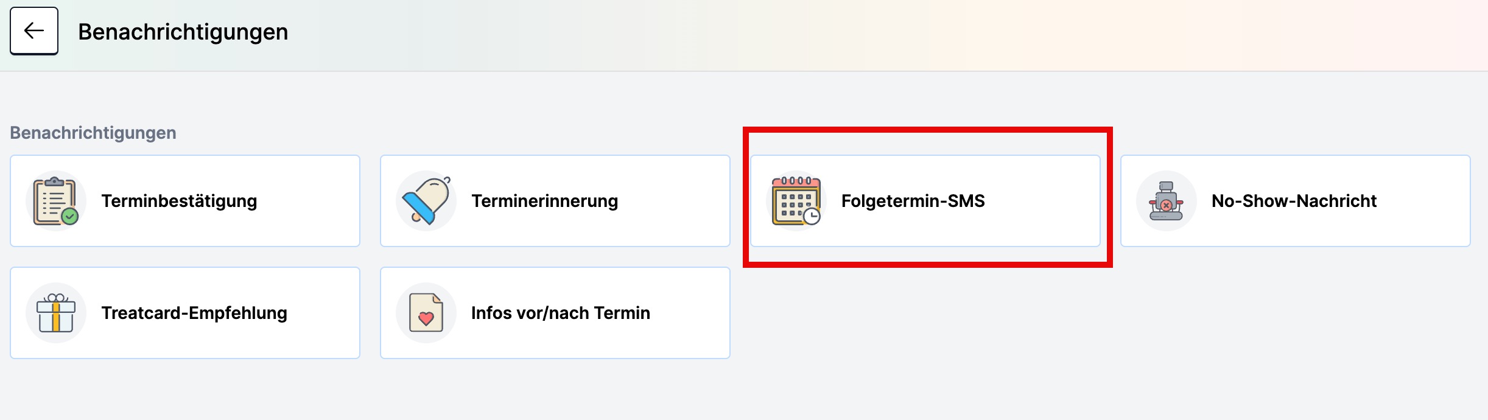Image resolution: width=1488 pixels, height=420 pixels.
Task: Click the No-Show-Nachricht chair icon
Action: pyautogui.click(x=1167, y=201)
